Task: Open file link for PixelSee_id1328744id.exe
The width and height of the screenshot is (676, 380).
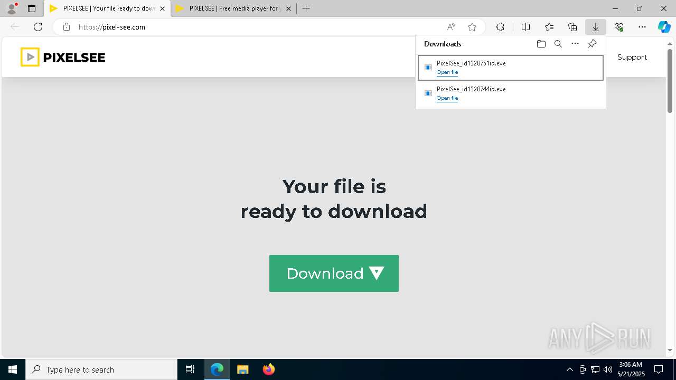Action: pyautogui.click(x=447, y=98)
